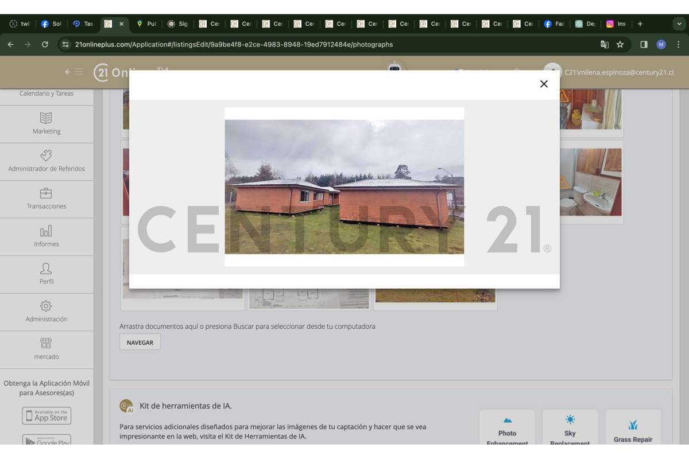This screenshot has width=689, height=459.
Task: Select Calendario y Tareas in sidebar
Action: 47,94
